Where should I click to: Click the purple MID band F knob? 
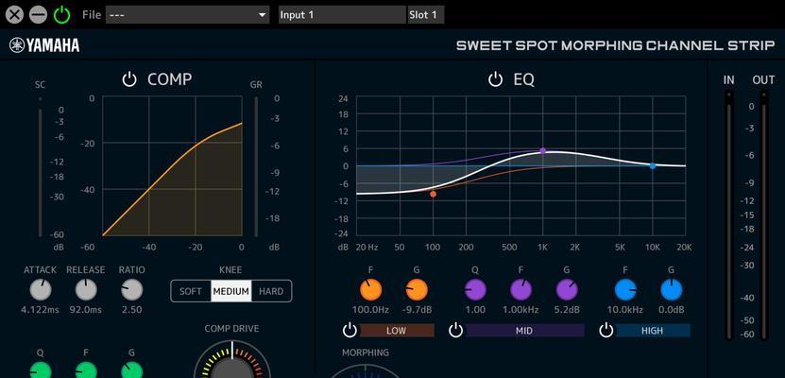pos(521,290)
